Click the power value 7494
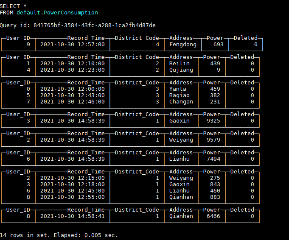The height and width of the screenshot is (240, 289). tap(213, 159)
